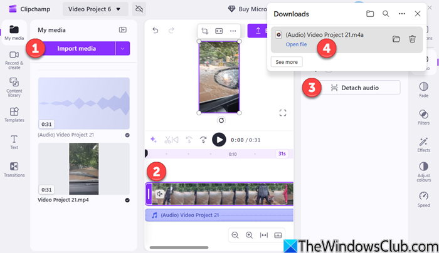Screen dimensions: 439x253
Task: Open the Video Project 6 title dropdown
Action: click(95, 9)
